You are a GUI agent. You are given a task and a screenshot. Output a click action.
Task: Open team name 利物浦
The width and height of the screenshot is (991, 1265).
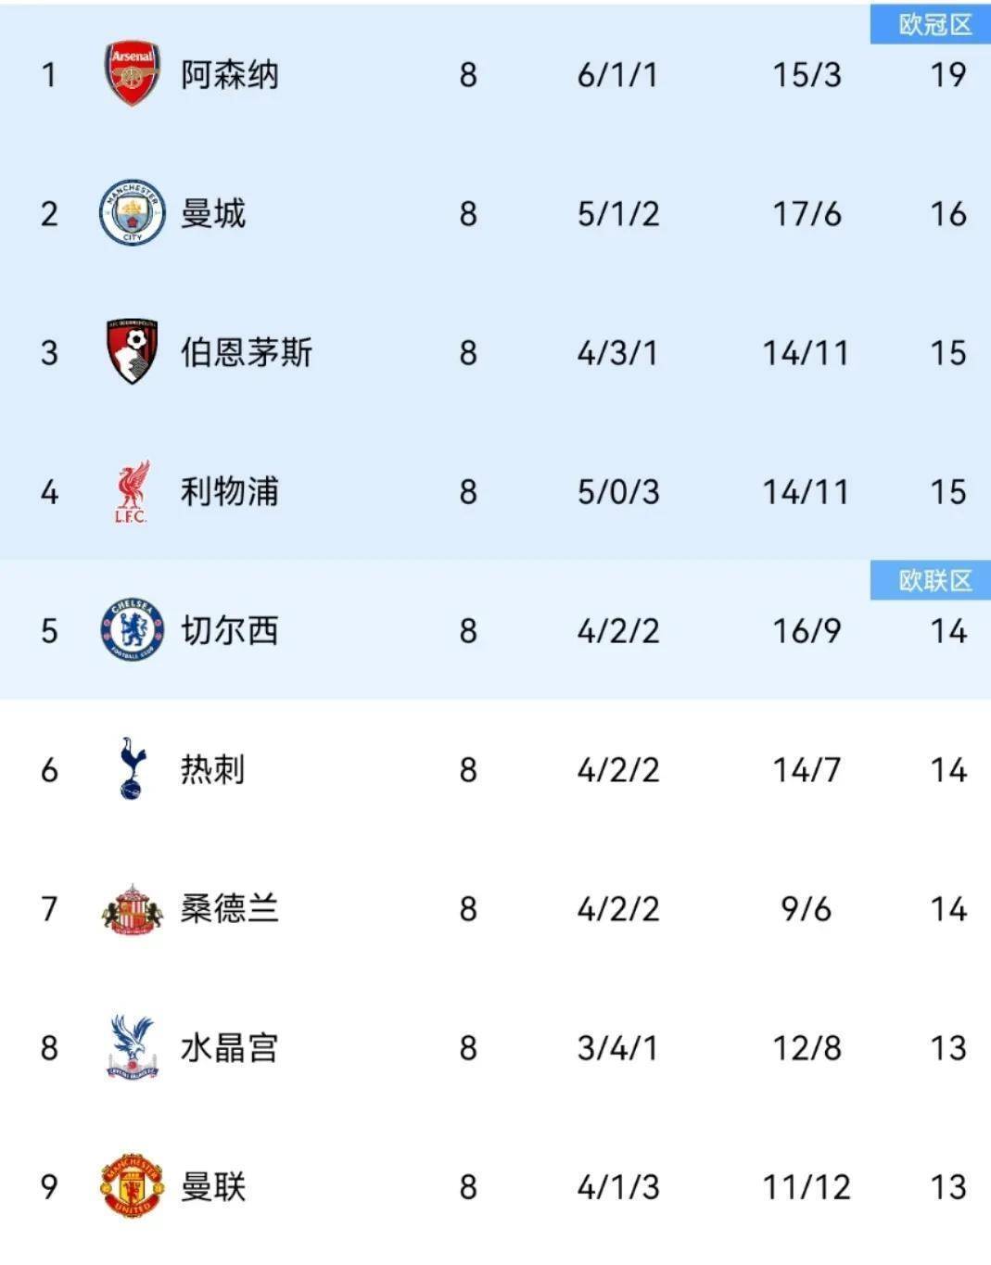point(229,492)
